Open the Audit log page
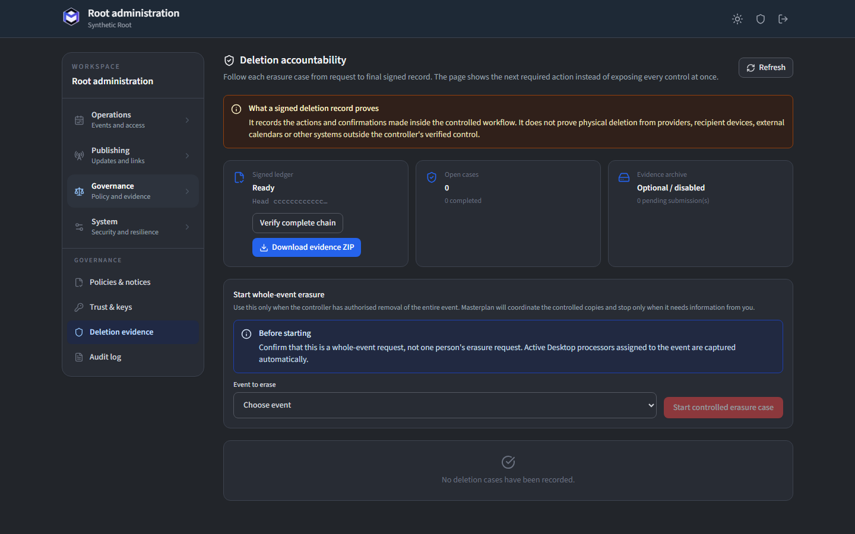 click(x=133, y=357)
